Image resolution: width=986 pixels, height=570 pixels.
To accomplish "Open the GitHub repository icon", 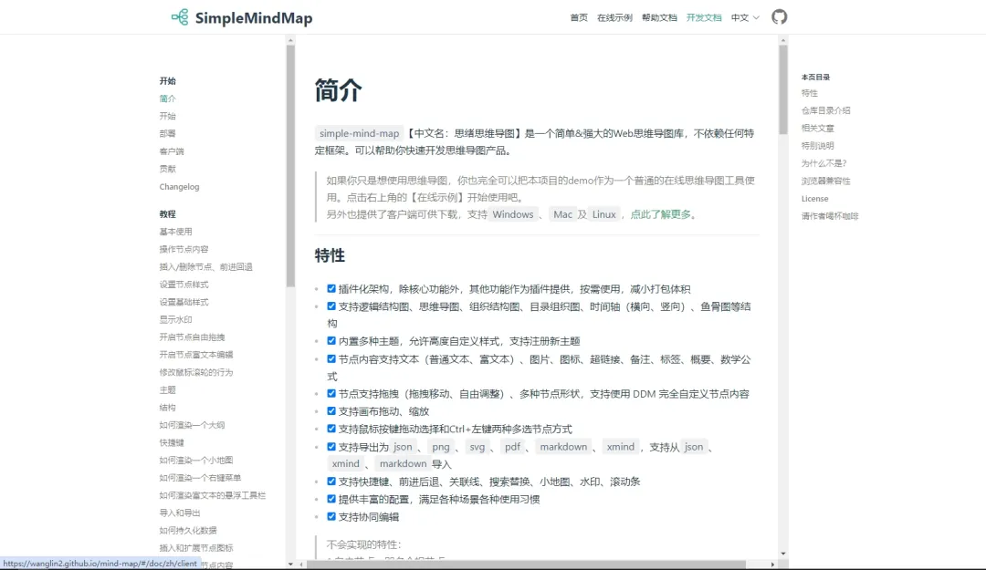I will point(779,17).
